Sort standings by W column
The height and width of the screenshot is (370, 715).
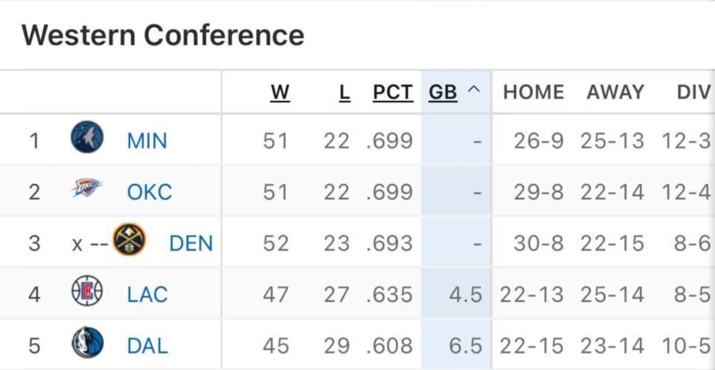[280, 92]
